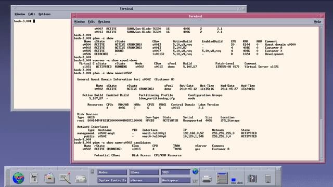Open Options menu in back Terminal
This screenshot has height=187, width=333.
44,14
